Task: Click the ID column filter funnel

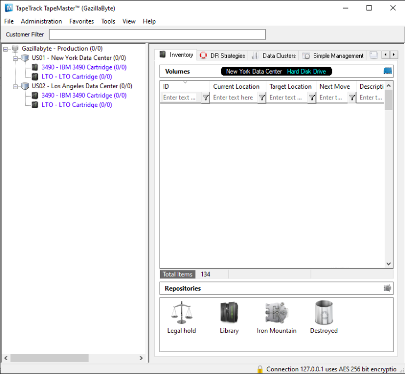Action: point(205,98)
